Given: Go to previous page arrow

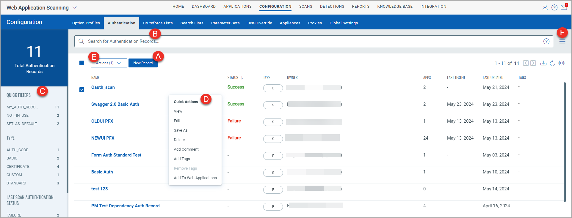Looking at the screenshot, I should pos(526,63).
